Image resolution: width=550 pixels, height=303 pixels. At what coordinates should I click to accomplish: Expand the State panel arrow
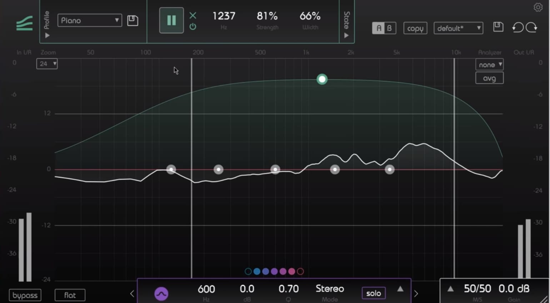(346, 36)
